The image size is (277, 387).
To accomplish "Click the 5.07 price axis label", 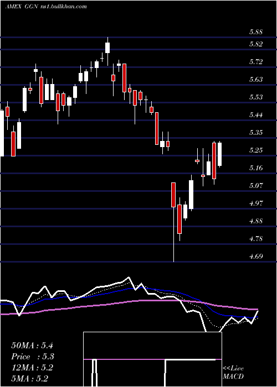I will pyautogui.click(x=255, y=185).
